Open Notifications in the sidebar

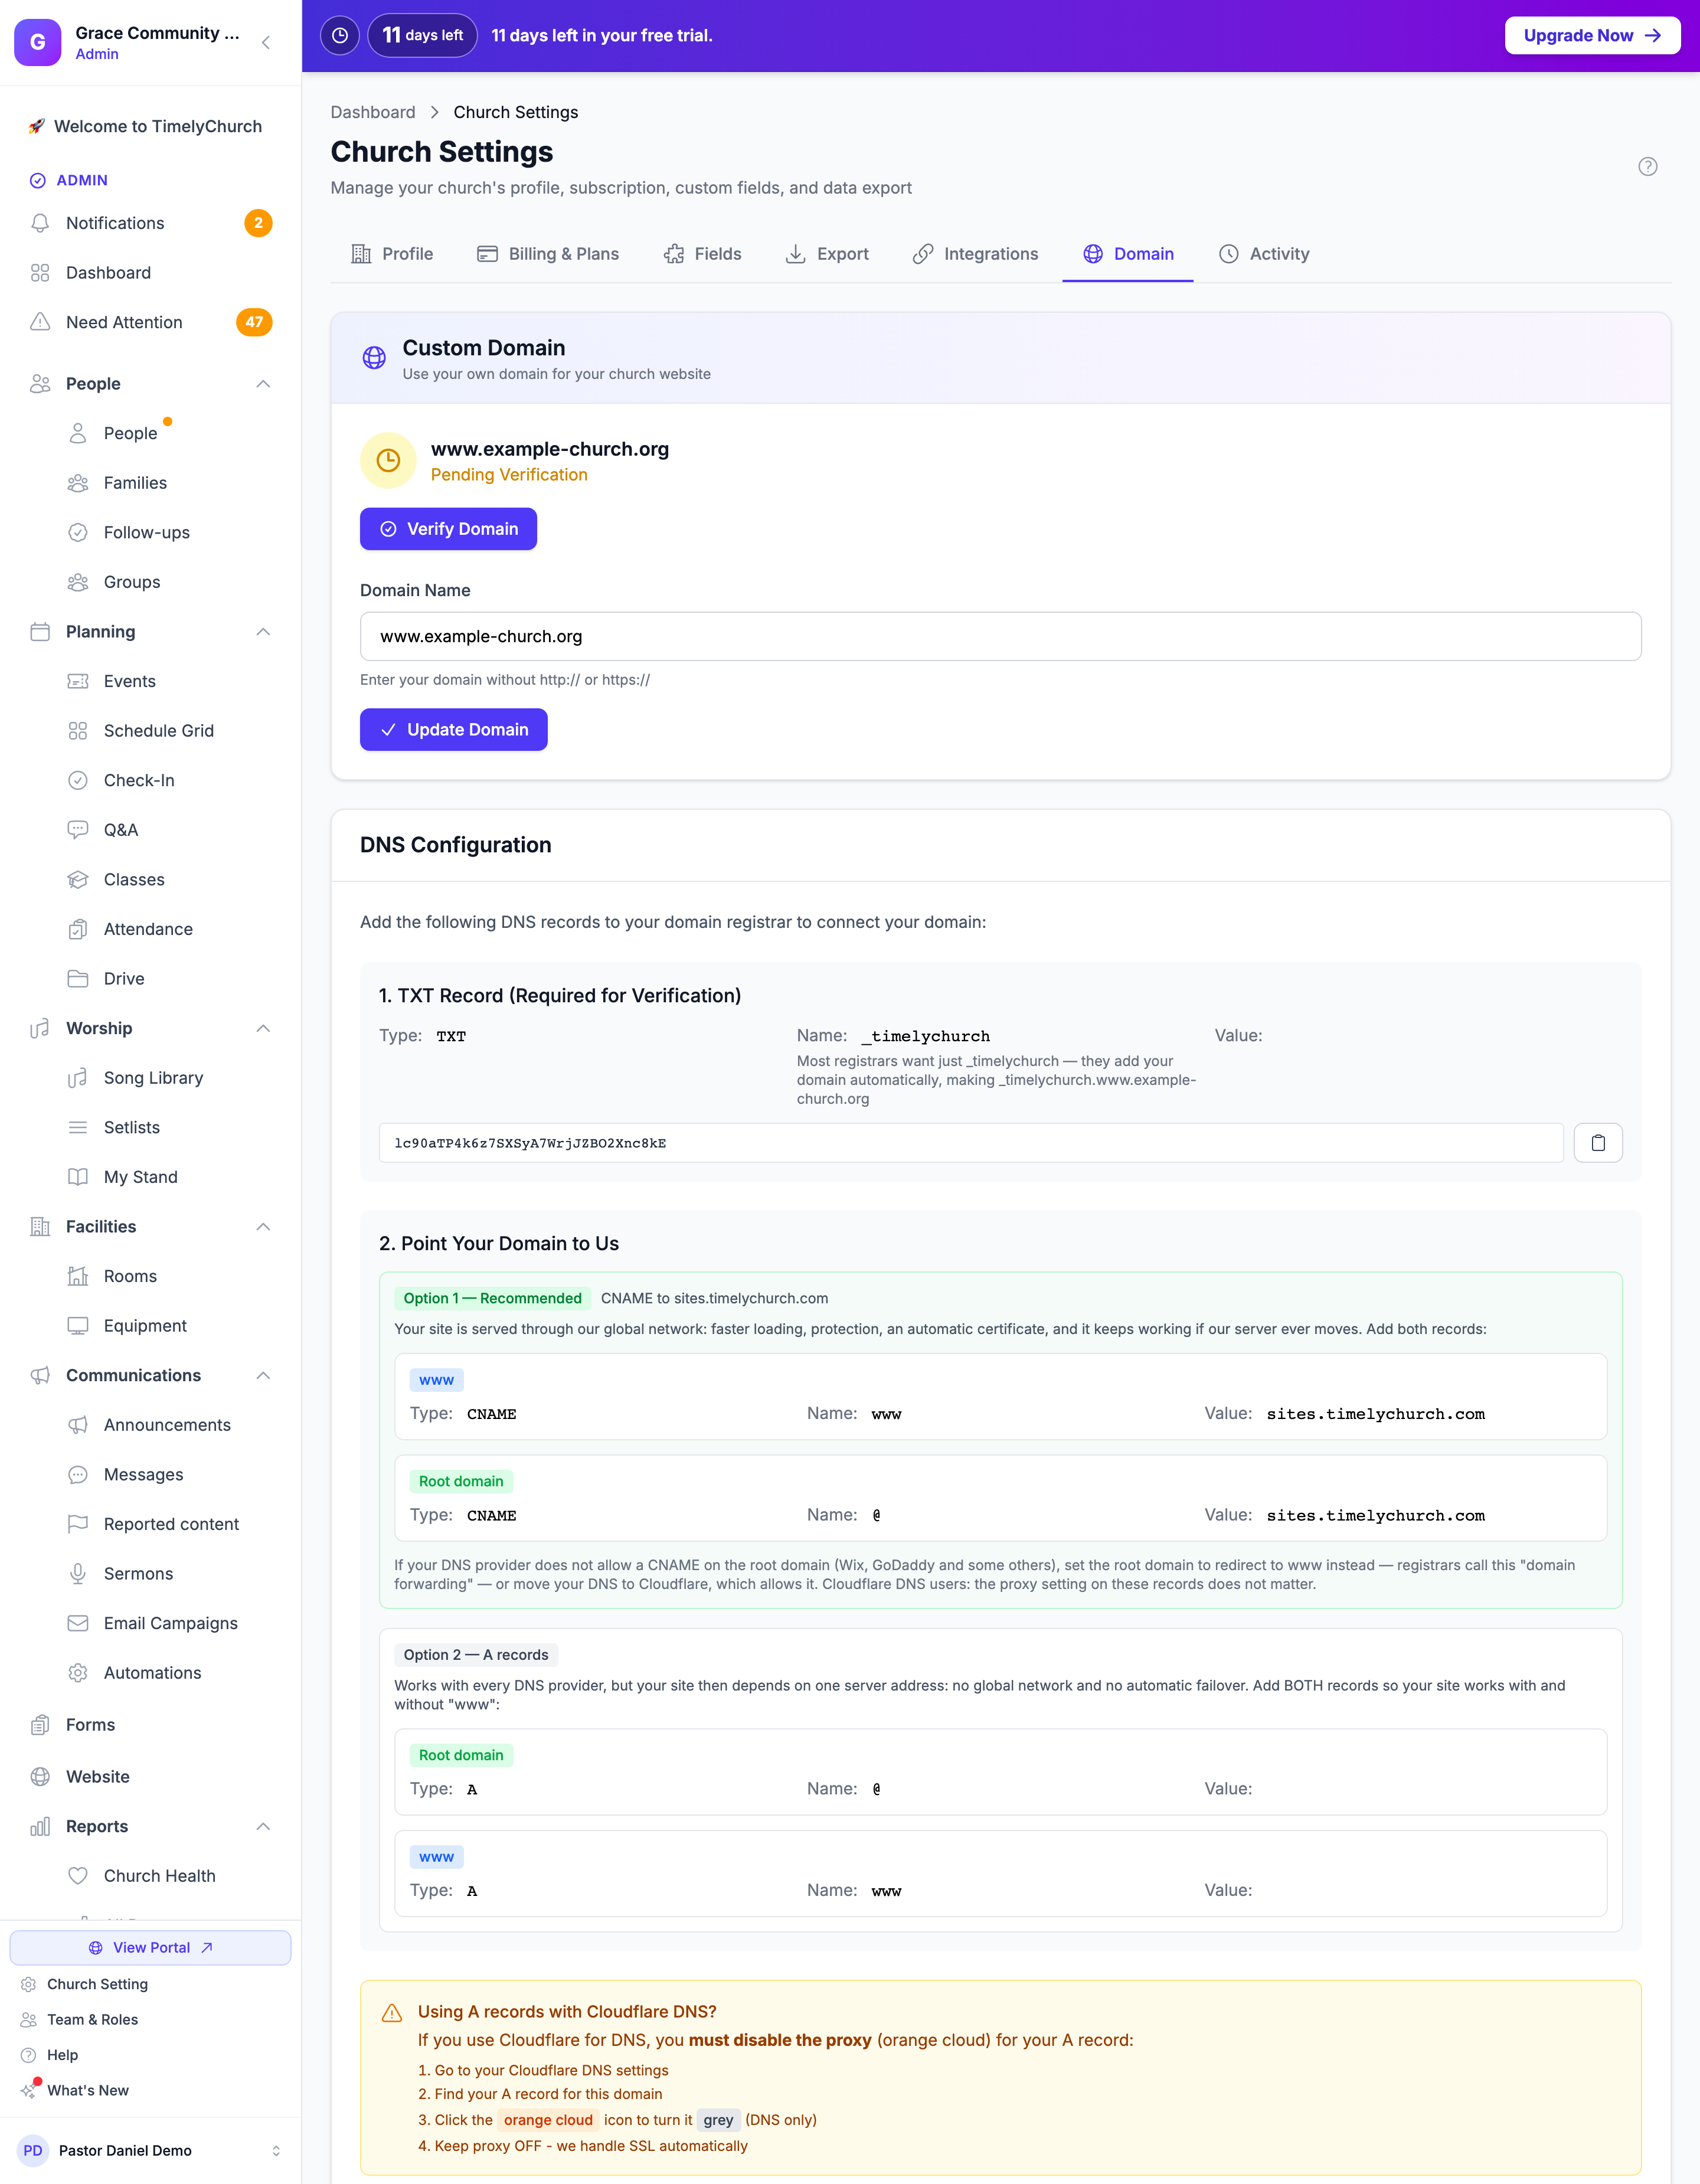150,223
